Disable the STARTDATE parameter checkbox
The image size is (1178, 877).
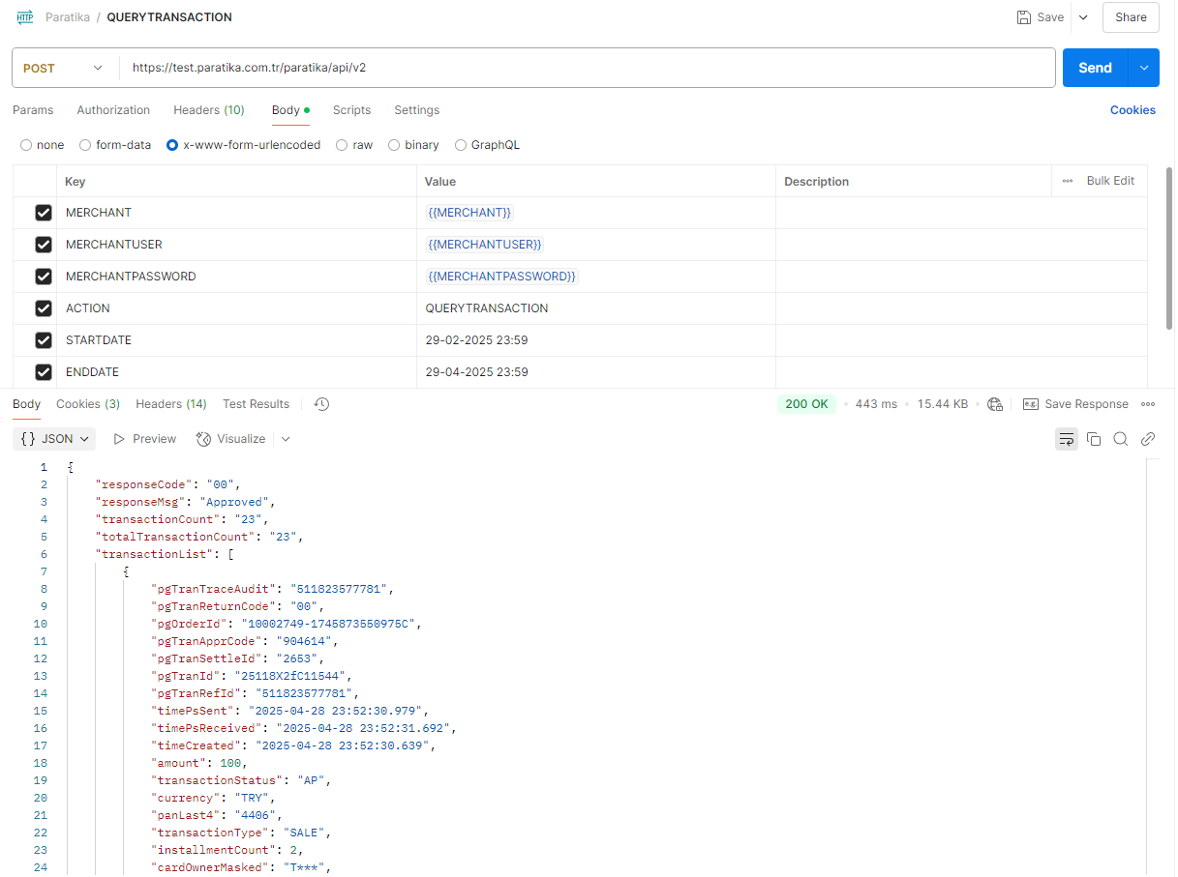coord(44,340)
